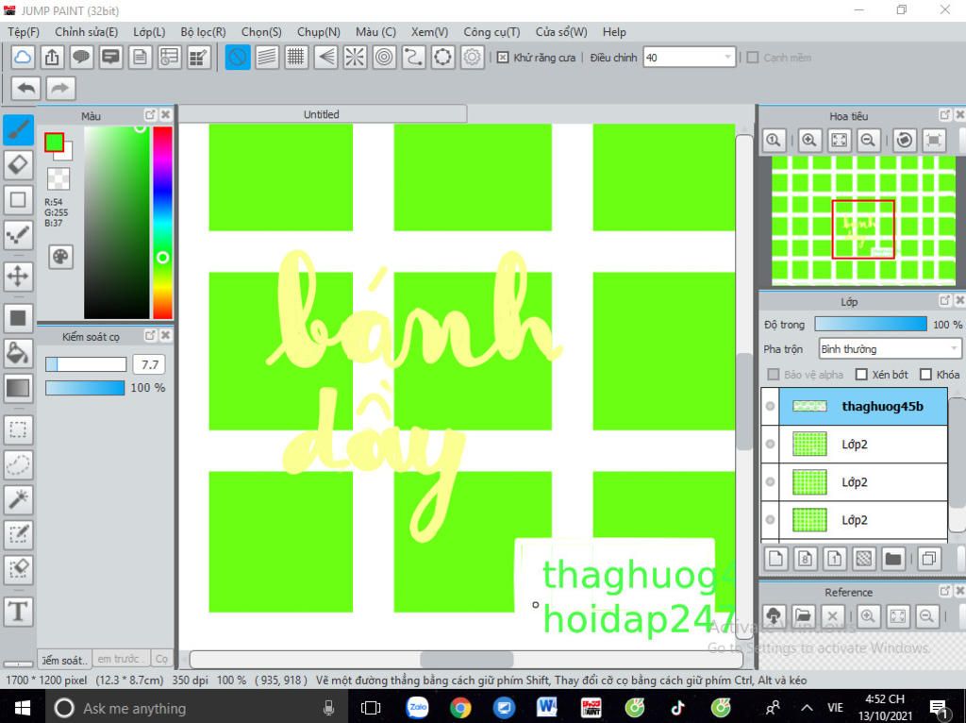The image size is (966, 723).
Task: Open the Chỉnh sửa(E) menu
Action: (86, 32)
